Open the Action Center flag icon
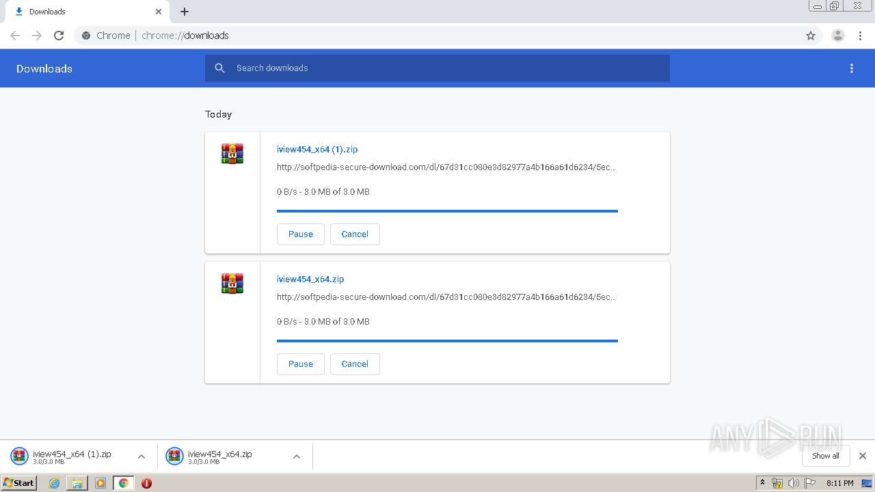 coord(810,483)
